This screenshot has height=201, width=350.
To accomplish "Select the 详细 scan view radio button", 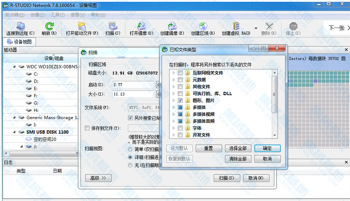I will point(130,157).
